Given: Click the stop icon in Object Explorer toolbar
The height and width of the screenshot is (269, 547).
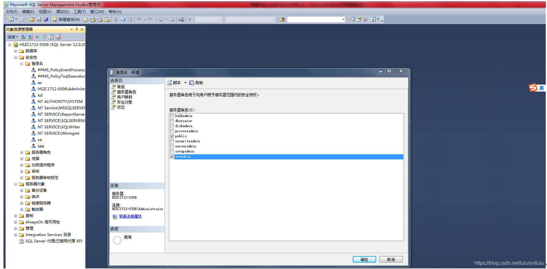Looking at the screenshot, I should [x=37, y=37].
